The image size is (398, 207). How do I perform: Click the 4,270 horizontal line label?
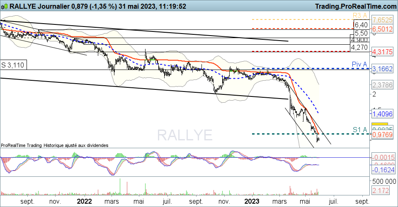click(x=359, y=47)
